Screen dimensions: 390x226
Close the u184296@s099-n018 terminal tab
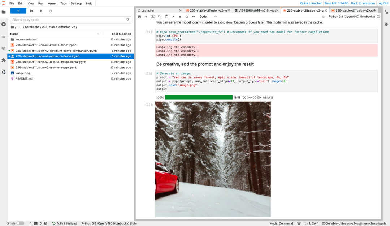click(277, 10)
